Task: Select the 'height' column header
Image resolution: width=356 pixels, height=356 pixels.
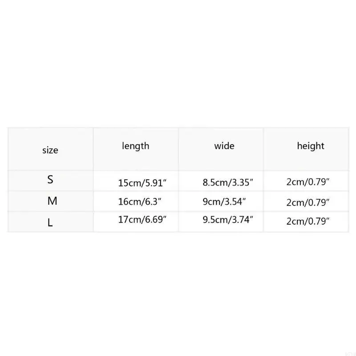Action: [311, 146]
